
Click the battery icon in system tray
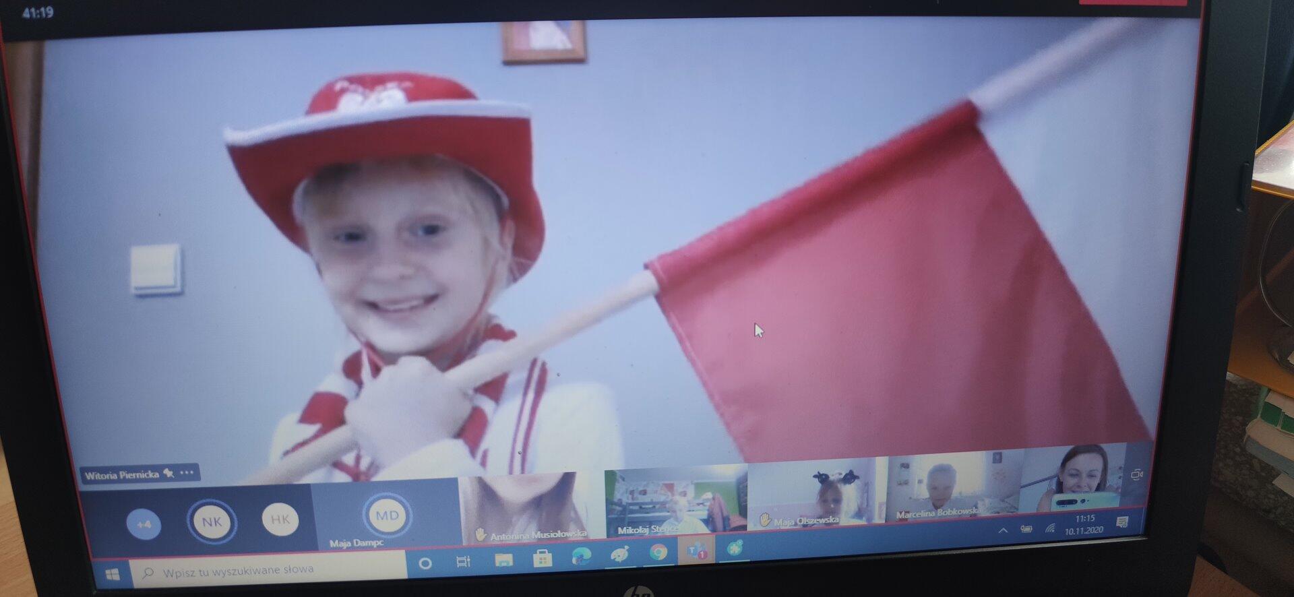tap(1026, 529)
